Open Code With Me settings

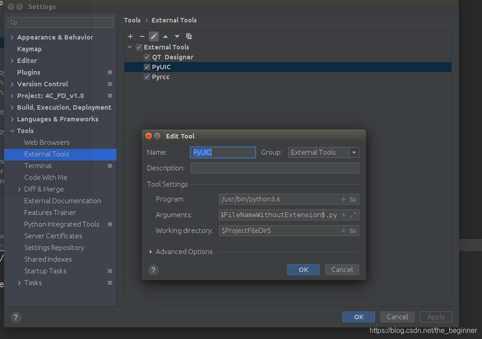46,178
